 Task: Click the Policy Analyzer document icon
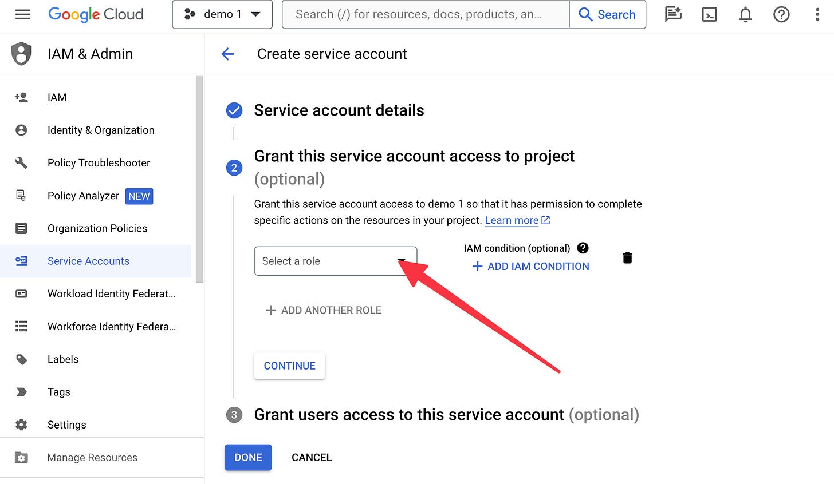coord(21,196)
